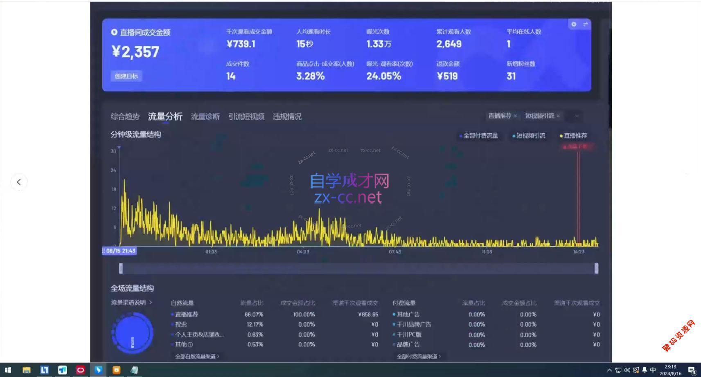Viewport: 701px width, 377px height.
Task: Click the right handle of the chart range slider
Action: [x=596, y=268]
